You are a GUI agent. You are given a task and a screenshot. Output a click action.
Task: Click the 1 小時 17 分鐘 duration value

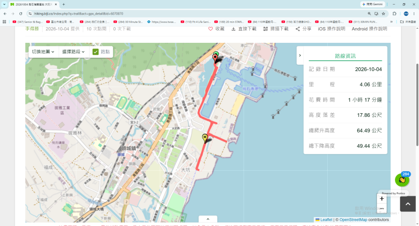pos(365,100)
